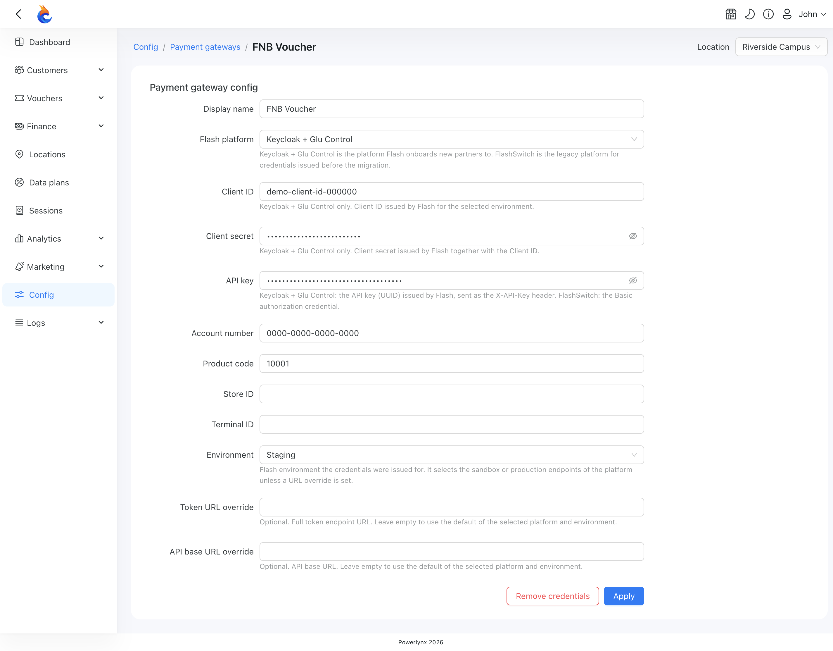This screenshot has height=651, width=833.
Task: Expand the Marketing submenu chevron
Action: [101, 266]
